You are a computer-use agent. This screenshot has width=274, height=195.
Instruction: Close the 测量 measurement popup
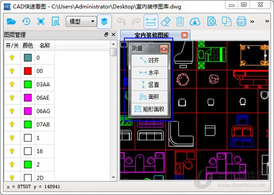(164, 48)
